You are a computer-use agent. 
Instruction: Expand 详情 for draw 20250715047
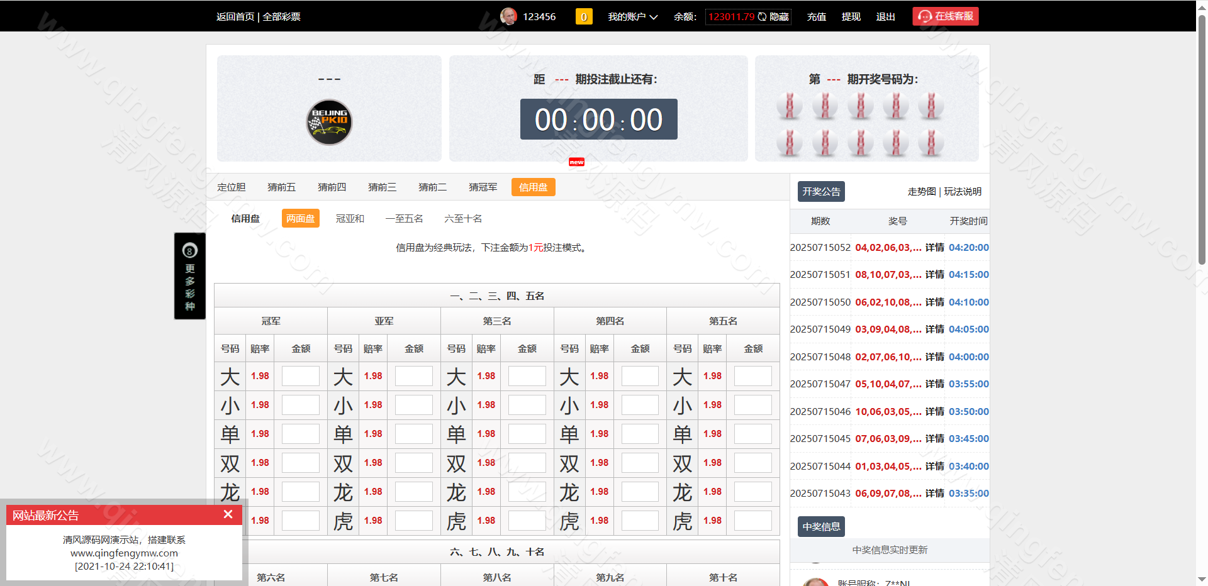click(x=934, y=384)
